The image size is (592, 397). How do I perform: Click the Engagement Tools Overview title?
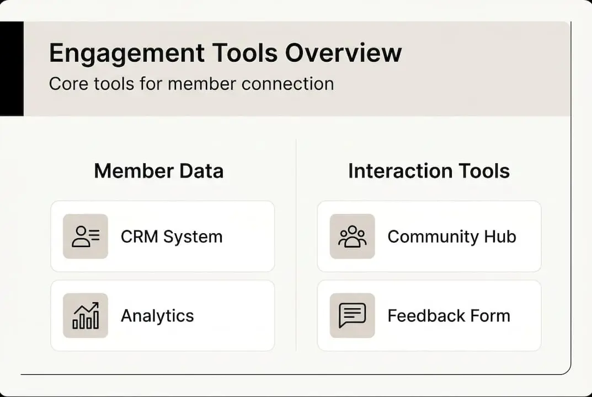tap(225, 52)
